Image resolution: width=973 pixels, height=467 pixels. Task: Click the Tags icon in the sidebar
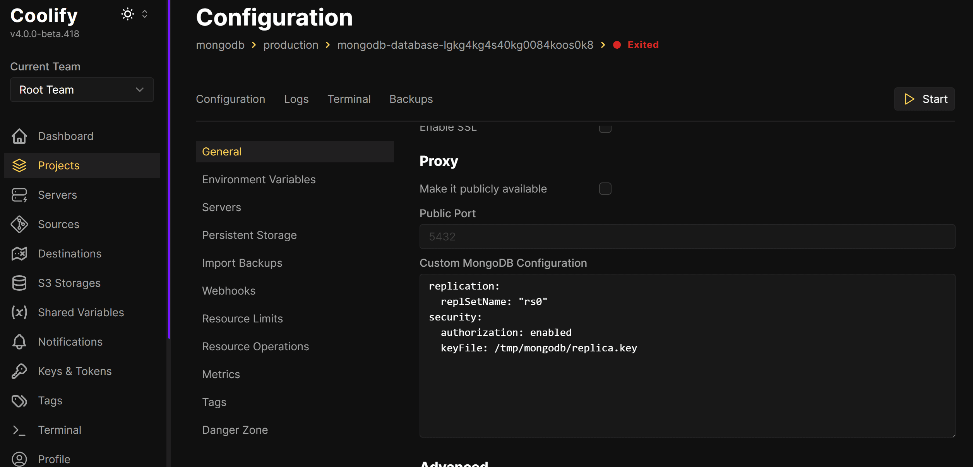click(x=19, y=401)
